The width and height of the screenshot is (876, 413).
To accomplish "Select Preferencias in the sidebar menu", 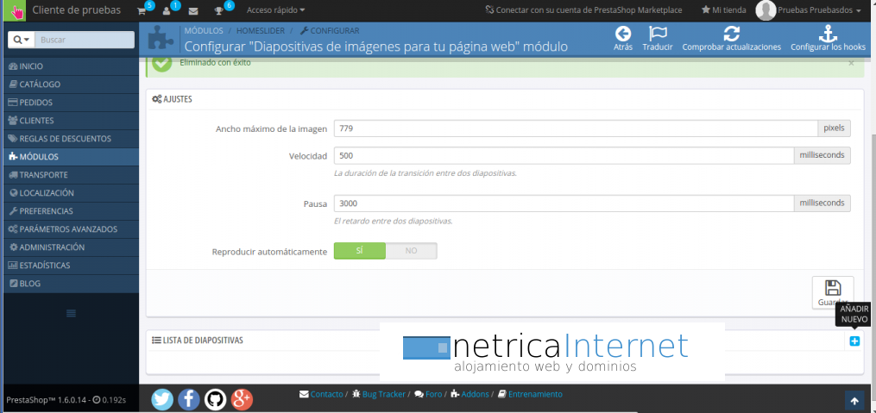I will pos(47,210).
